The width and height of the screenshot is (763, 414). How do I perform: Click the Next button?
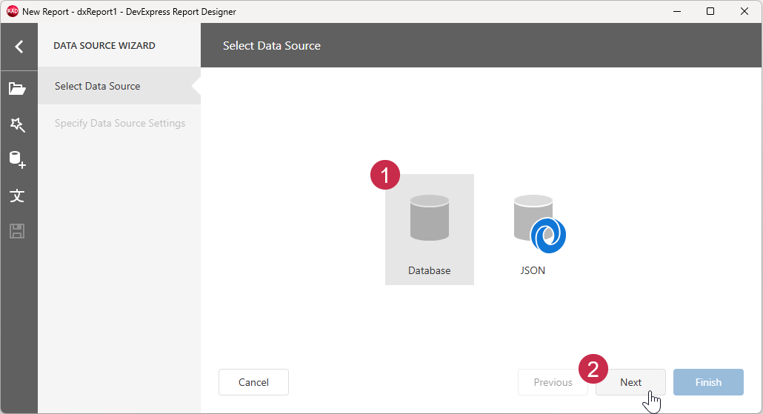(630, 382)
